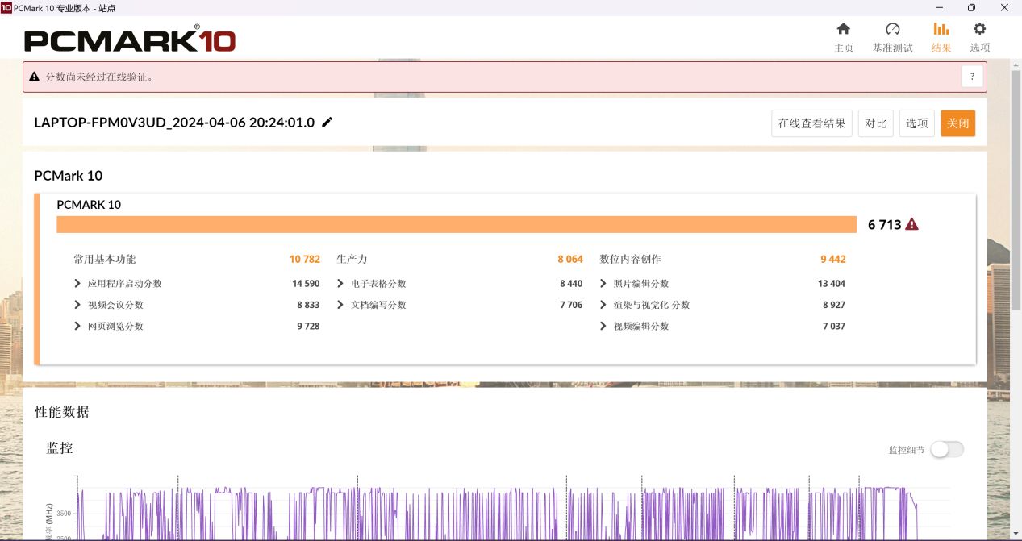
Task: Click the PCMark 10 app icon in title bar
Action: click(x=6, y=7)
